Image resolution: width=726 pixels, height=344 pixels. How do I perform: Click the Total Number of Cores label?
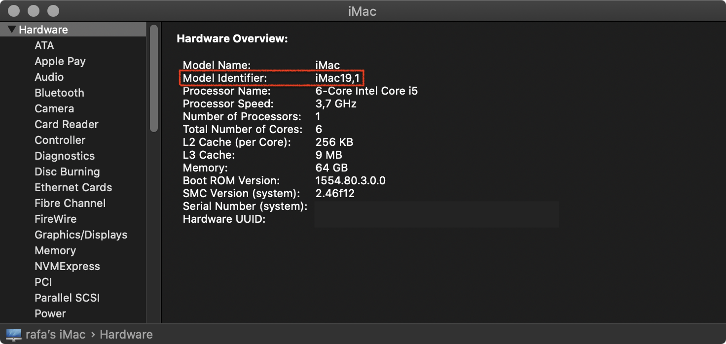click(x=243, y=129)
